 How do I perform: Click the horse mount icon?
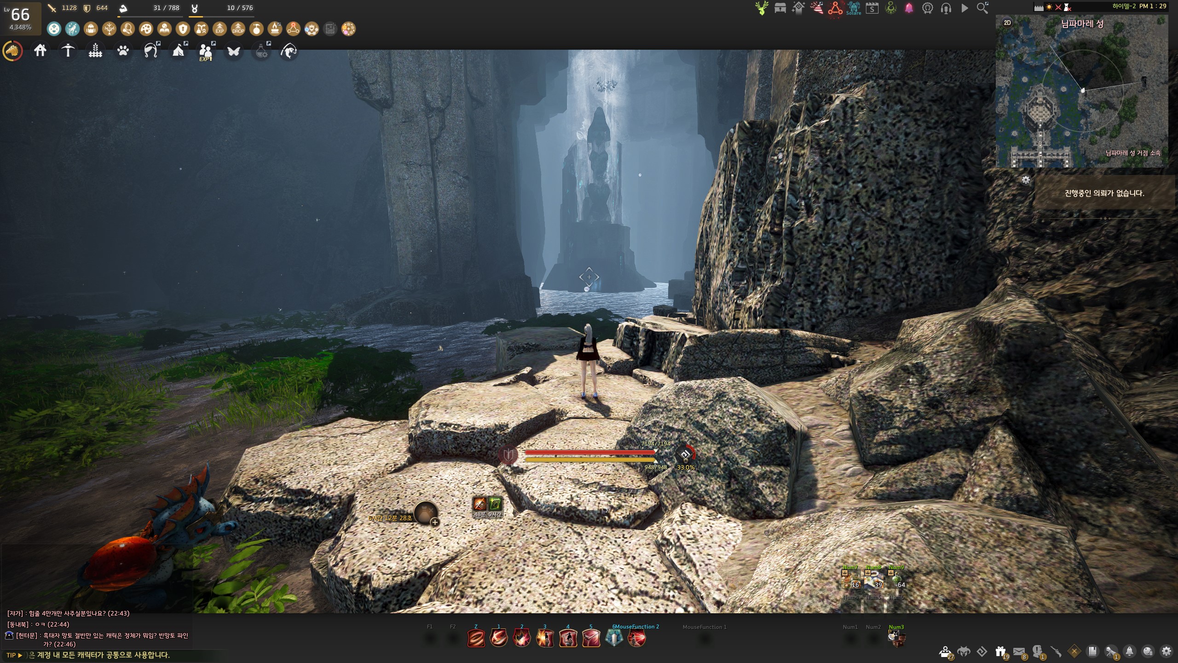12,51
